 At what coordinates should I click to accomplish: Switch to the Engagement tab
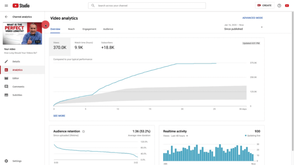tap(89, 29)
